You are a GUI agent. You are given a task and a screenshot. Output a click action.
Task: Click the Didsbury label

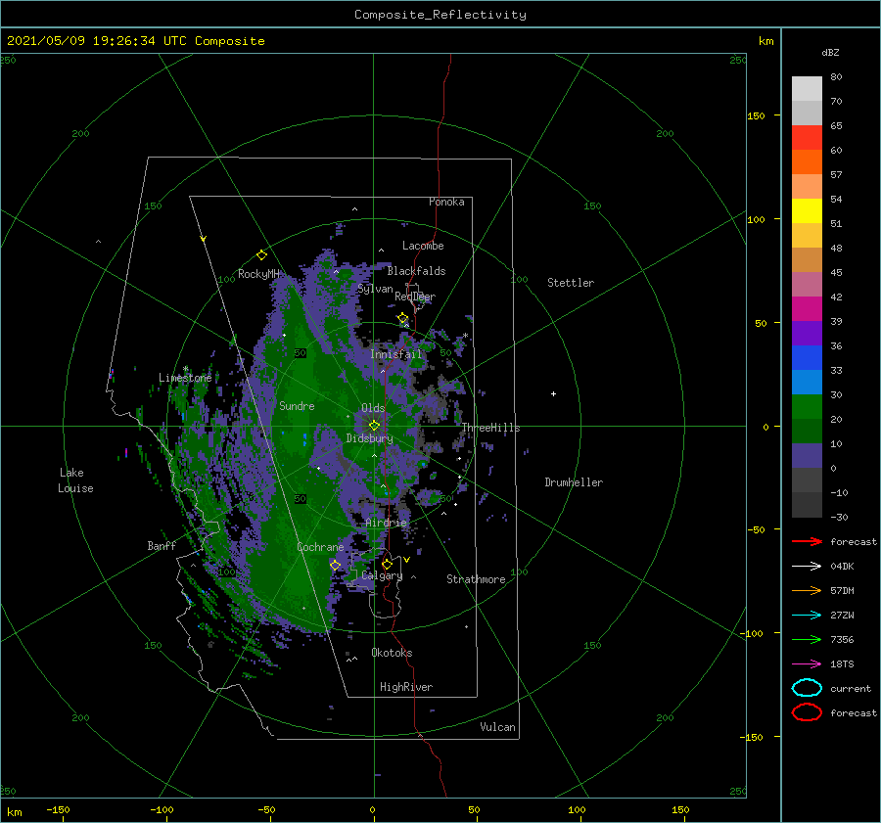pyautogui.click(x=369, y=438)
